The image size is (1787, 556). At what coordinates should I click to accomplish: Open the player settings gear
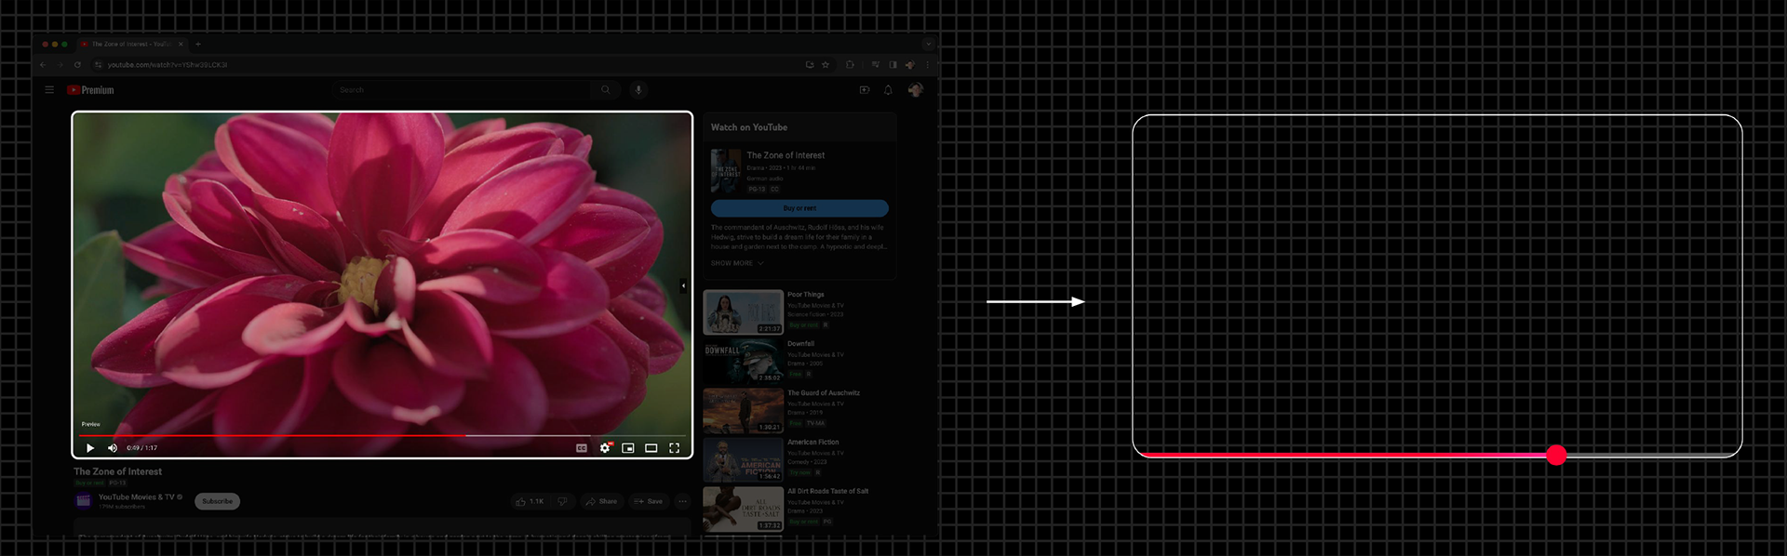pyautogui.click(x=605, y=448)
